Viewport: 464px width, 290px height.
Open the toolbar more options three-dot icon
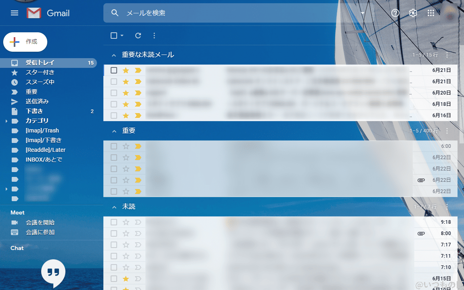[x=154, y=36]
